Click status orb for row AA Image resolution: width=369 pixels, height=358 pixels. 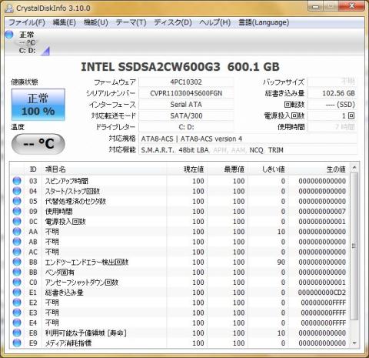pos(17,232)
